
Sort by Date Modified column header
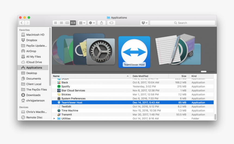click(149, 76)
